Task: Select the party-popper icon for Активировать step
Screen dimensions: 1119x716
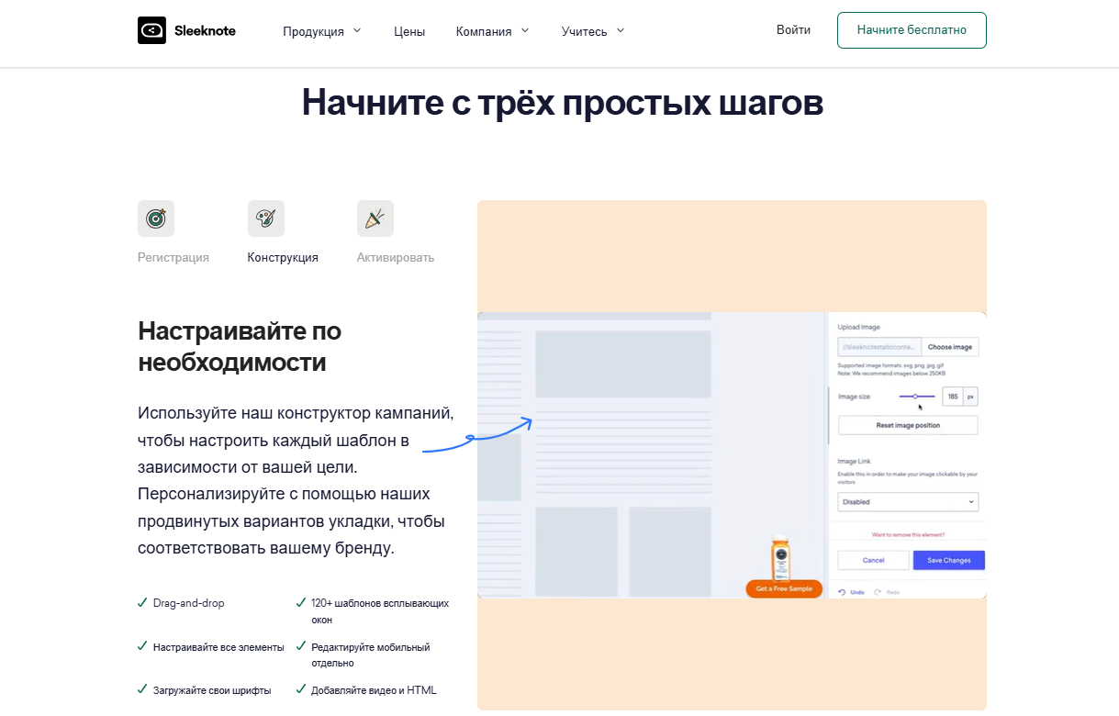Action: (x=375, y=218)
